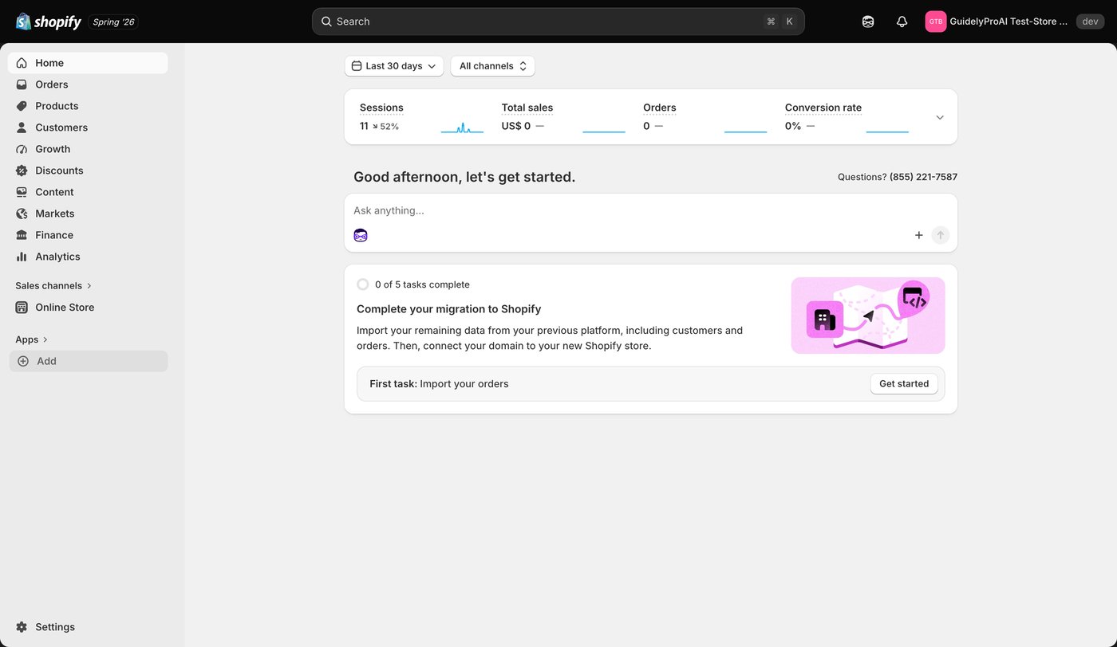Click the Growth icon in sidebar
1117x647 pixels.
22,149
